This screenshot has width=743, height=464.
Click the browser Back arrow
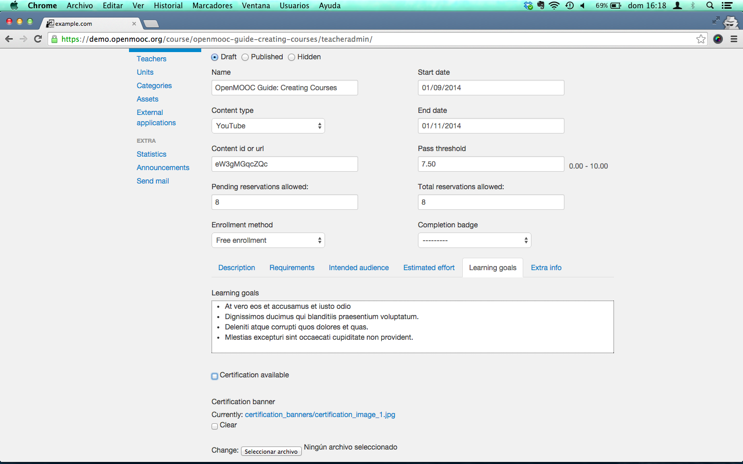[9, 39]
